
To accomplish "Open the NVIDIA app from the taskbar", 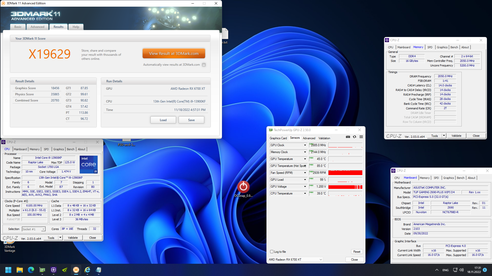I will (x=65, y=270).
